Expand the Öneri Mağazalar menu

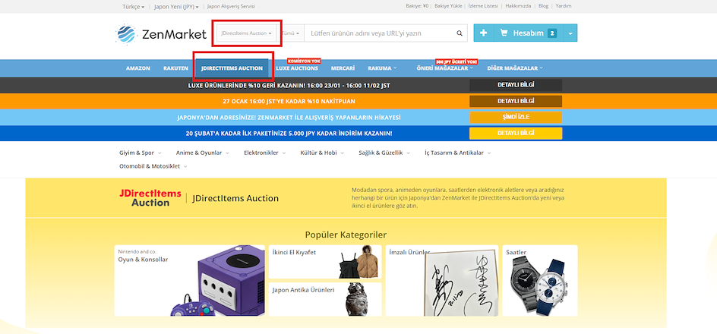point(445,68)
